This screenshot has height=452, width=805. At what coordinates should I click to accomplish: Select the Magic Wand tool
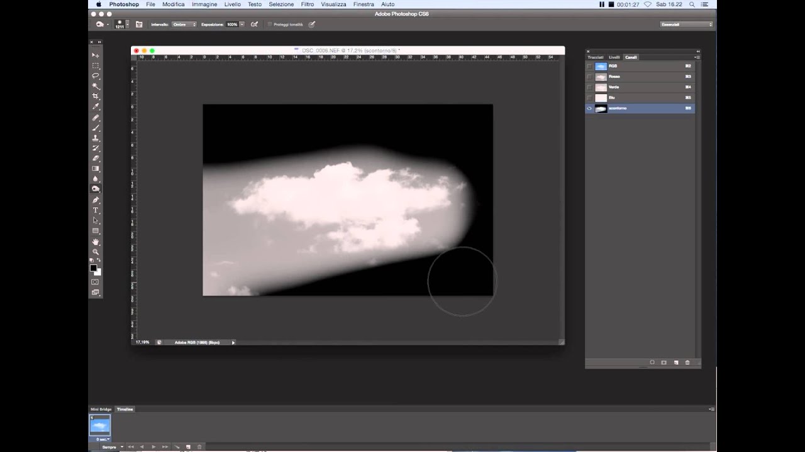pyautogui.click(x=96, y=86)
